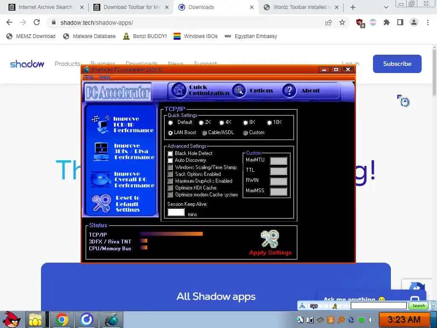
Task: Open the Options section of PC Accelerator
Action: pos(253,91)
